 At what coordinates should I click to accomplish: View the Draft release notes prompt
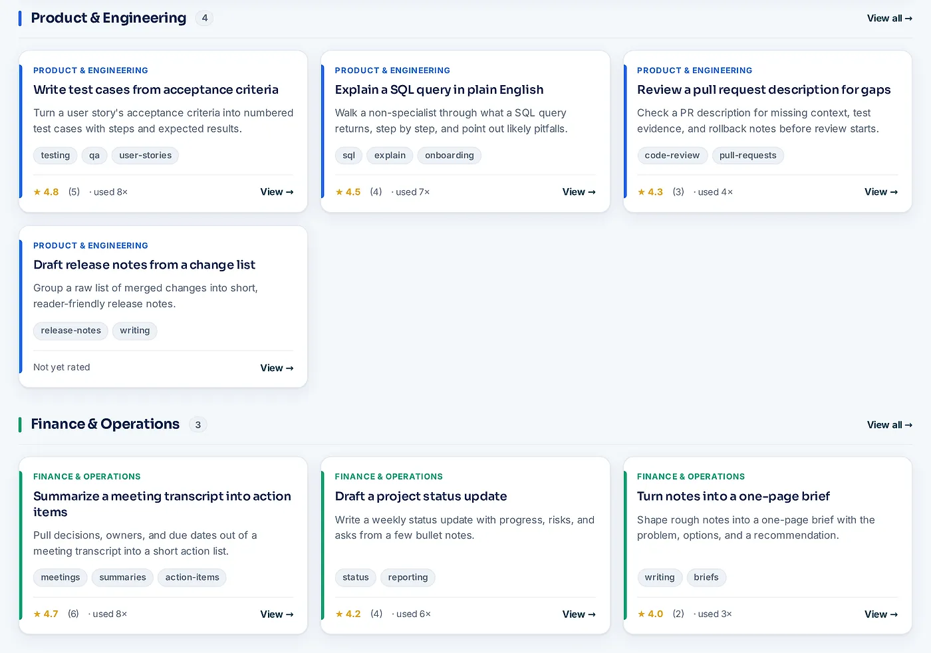pyautogui.click(x=277, y=368)
